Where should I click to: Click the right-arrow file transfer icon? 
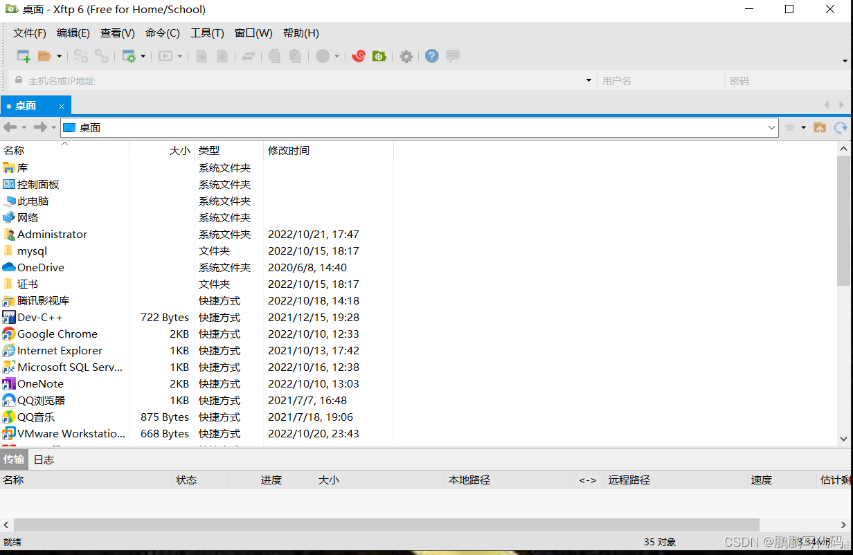tap(222, 56)
